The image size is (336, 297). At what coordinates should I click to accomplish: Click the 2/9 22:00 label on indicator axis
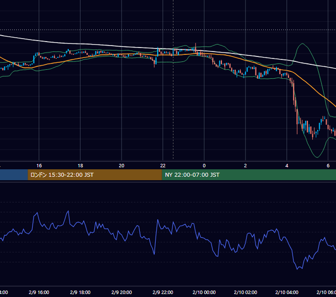163,292
